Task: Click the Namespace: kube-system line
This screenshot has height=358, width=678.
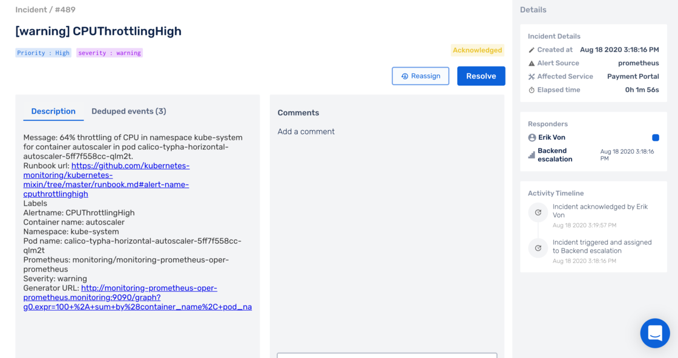Action: (x=71, y=232)
